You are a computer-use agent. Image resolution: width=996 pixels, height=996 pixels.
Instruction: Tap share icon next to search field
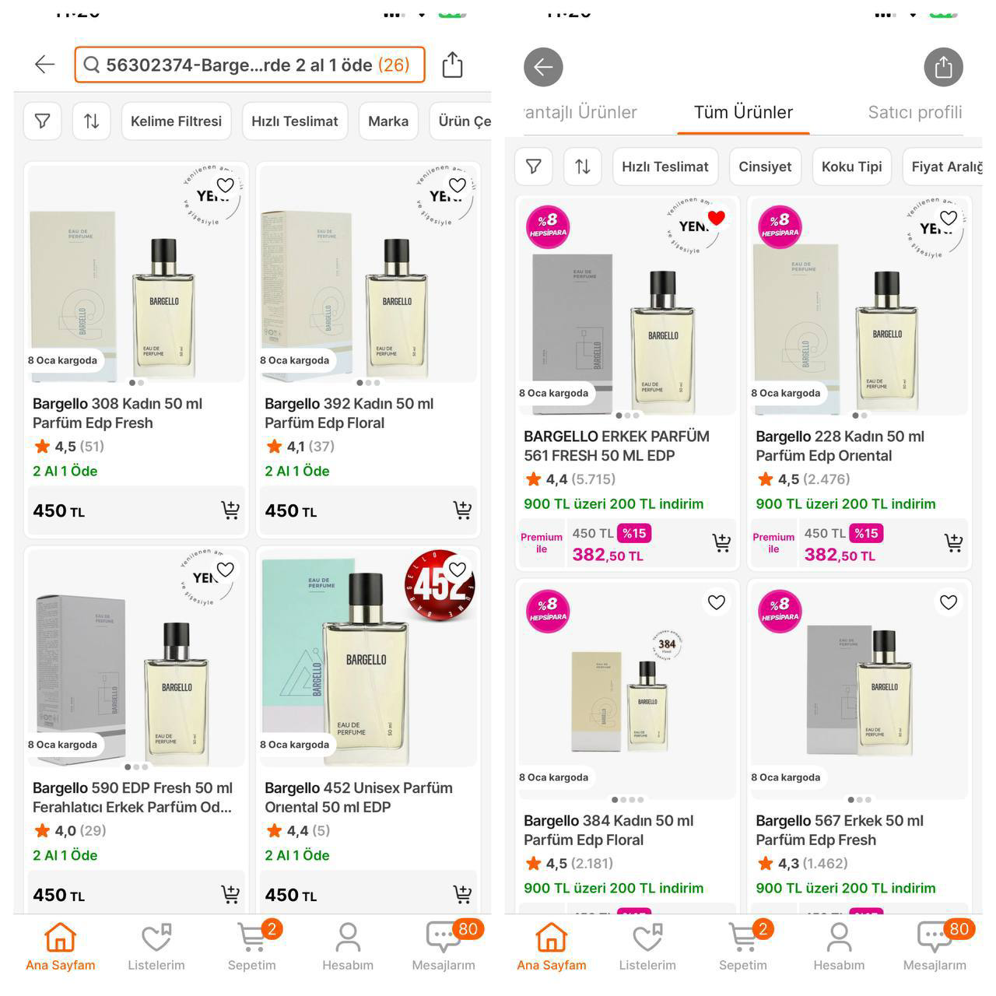(452, 65)
